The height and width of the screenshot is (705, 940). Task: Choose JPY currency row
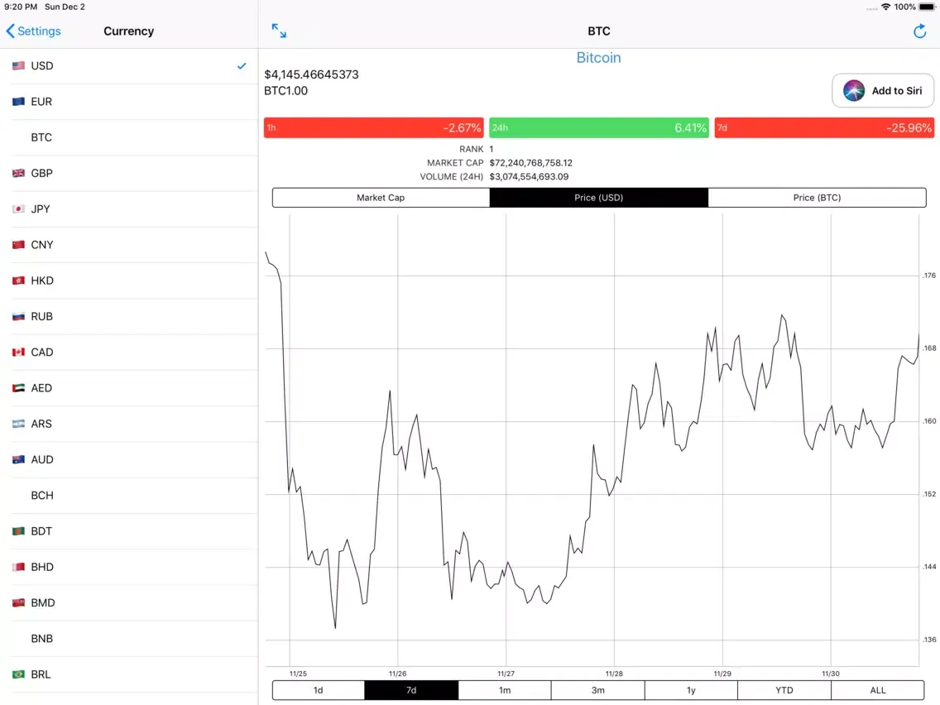[x=129, y=209]
